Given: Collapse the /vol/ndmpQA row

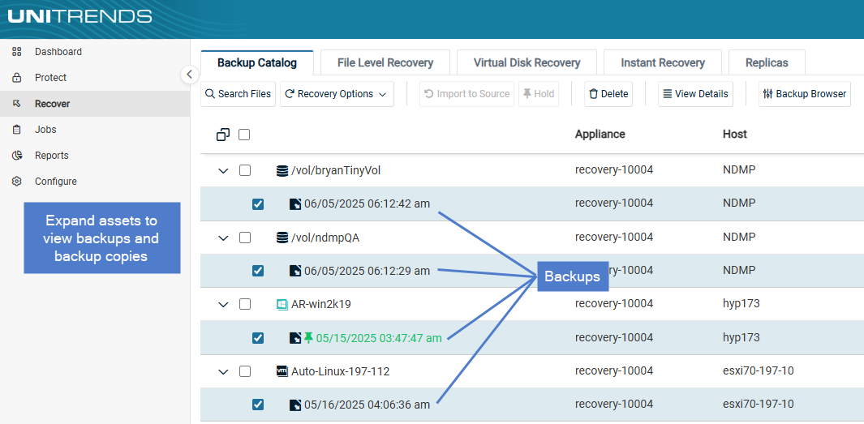Looking at the screenshot, I should (x=223, y=238).
